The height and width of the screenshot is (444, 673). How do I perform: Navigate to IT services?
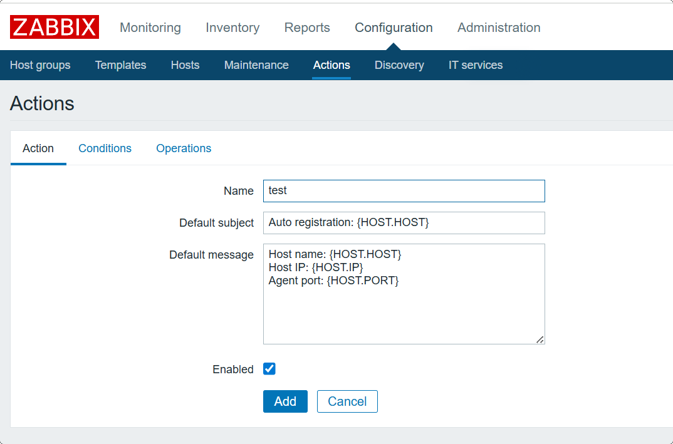(476, 65)
